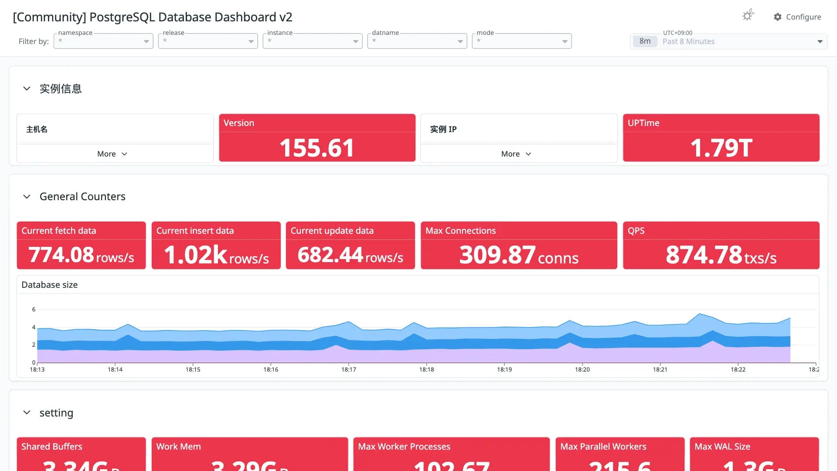The width and height of the screenshot is (837, 471).
Task: Click the 18:14 tick on the chart
Action: (115, 369)
